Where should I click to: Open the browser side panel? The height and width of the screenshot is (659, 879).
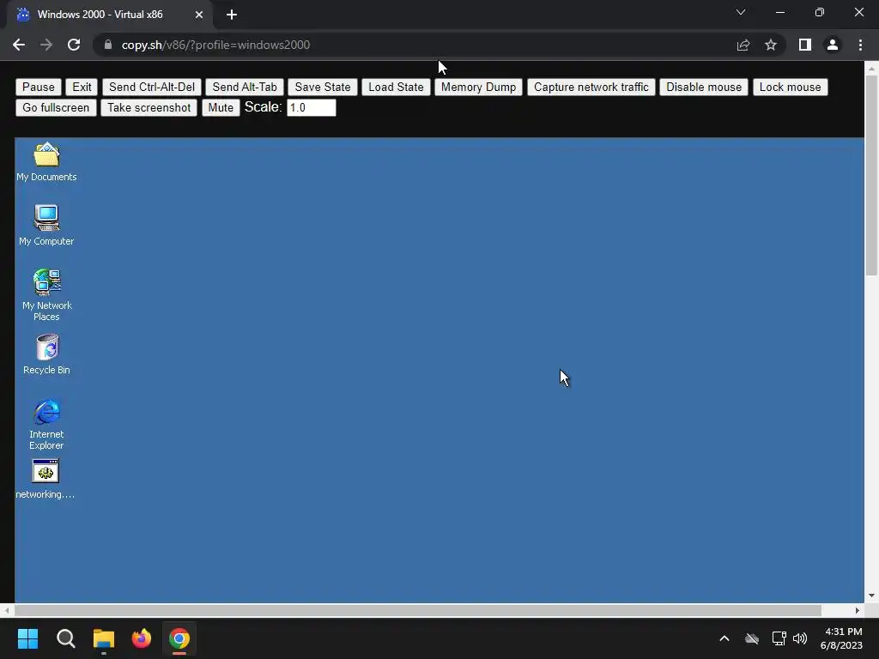[805, 45]
